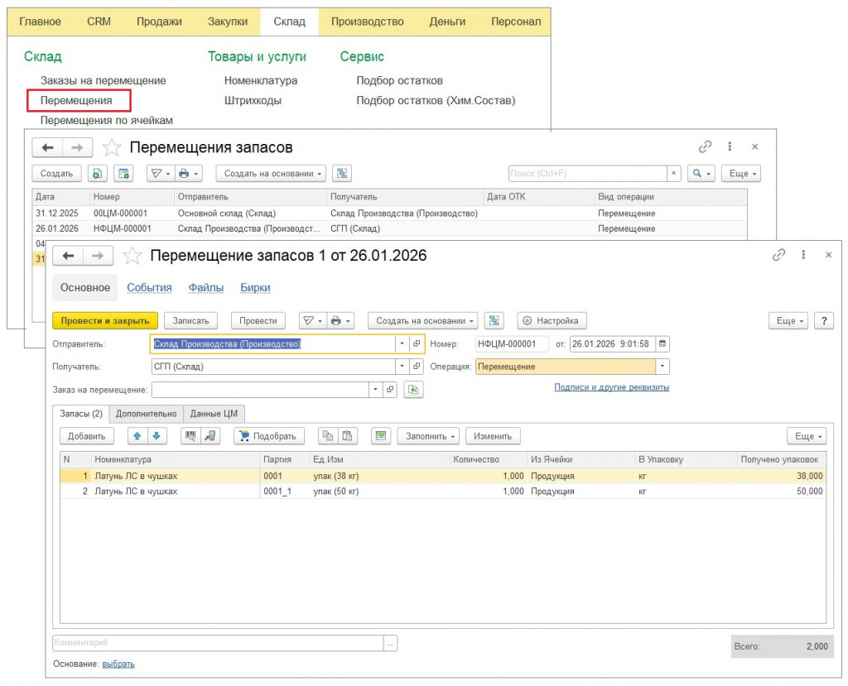Clear the search field in Перемещения запасов list
The height and width of the screenshot is (686, 848).
tap(674, 174)
